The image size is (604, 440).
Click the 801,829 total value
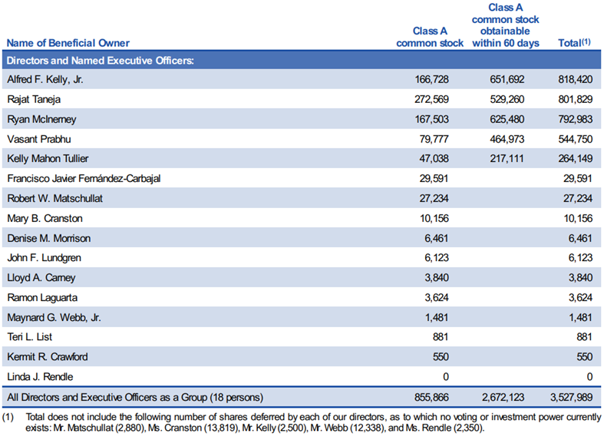[x=576, y=99]
